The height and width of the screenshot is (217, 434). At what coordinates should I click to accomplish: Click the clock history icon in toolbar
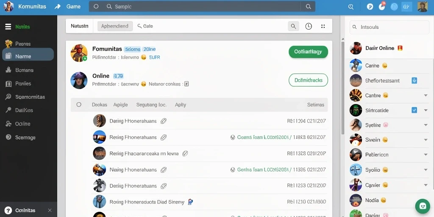point(309,26)
